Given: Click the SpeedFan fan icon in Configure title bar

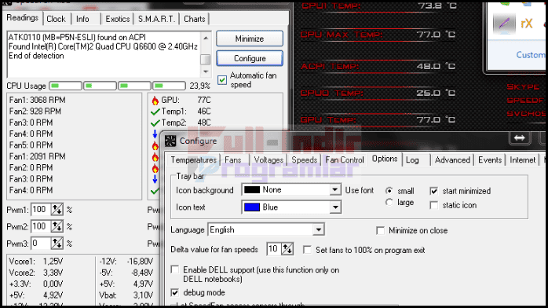Looking at the screenshot, I should 170,141.
